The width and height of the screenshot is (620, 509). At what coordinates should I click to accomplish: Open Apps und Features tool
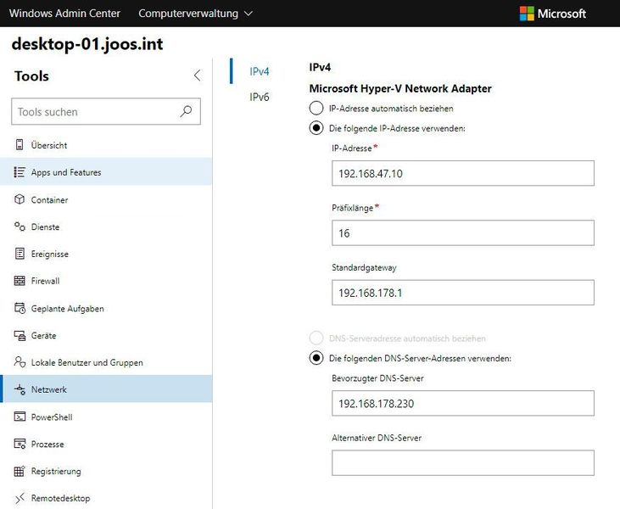pos(106,172)
